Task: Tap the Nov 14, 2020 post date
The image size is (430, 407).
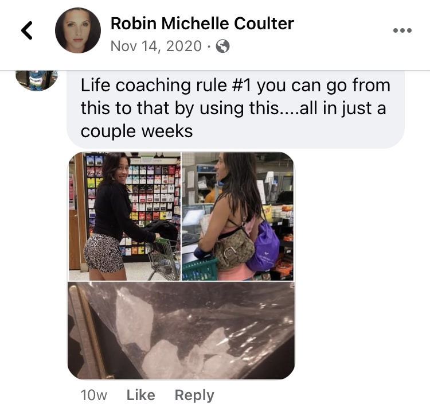Action: (156, 46)
